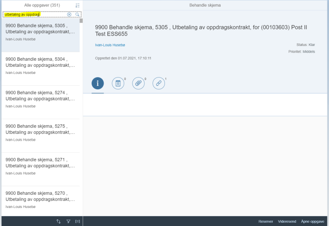Image resolution: width=329 pixels, height=226 pixels.
Task: Open the Attachments paperclip tab
Action: pyautogui.click(x=138, y=83)
